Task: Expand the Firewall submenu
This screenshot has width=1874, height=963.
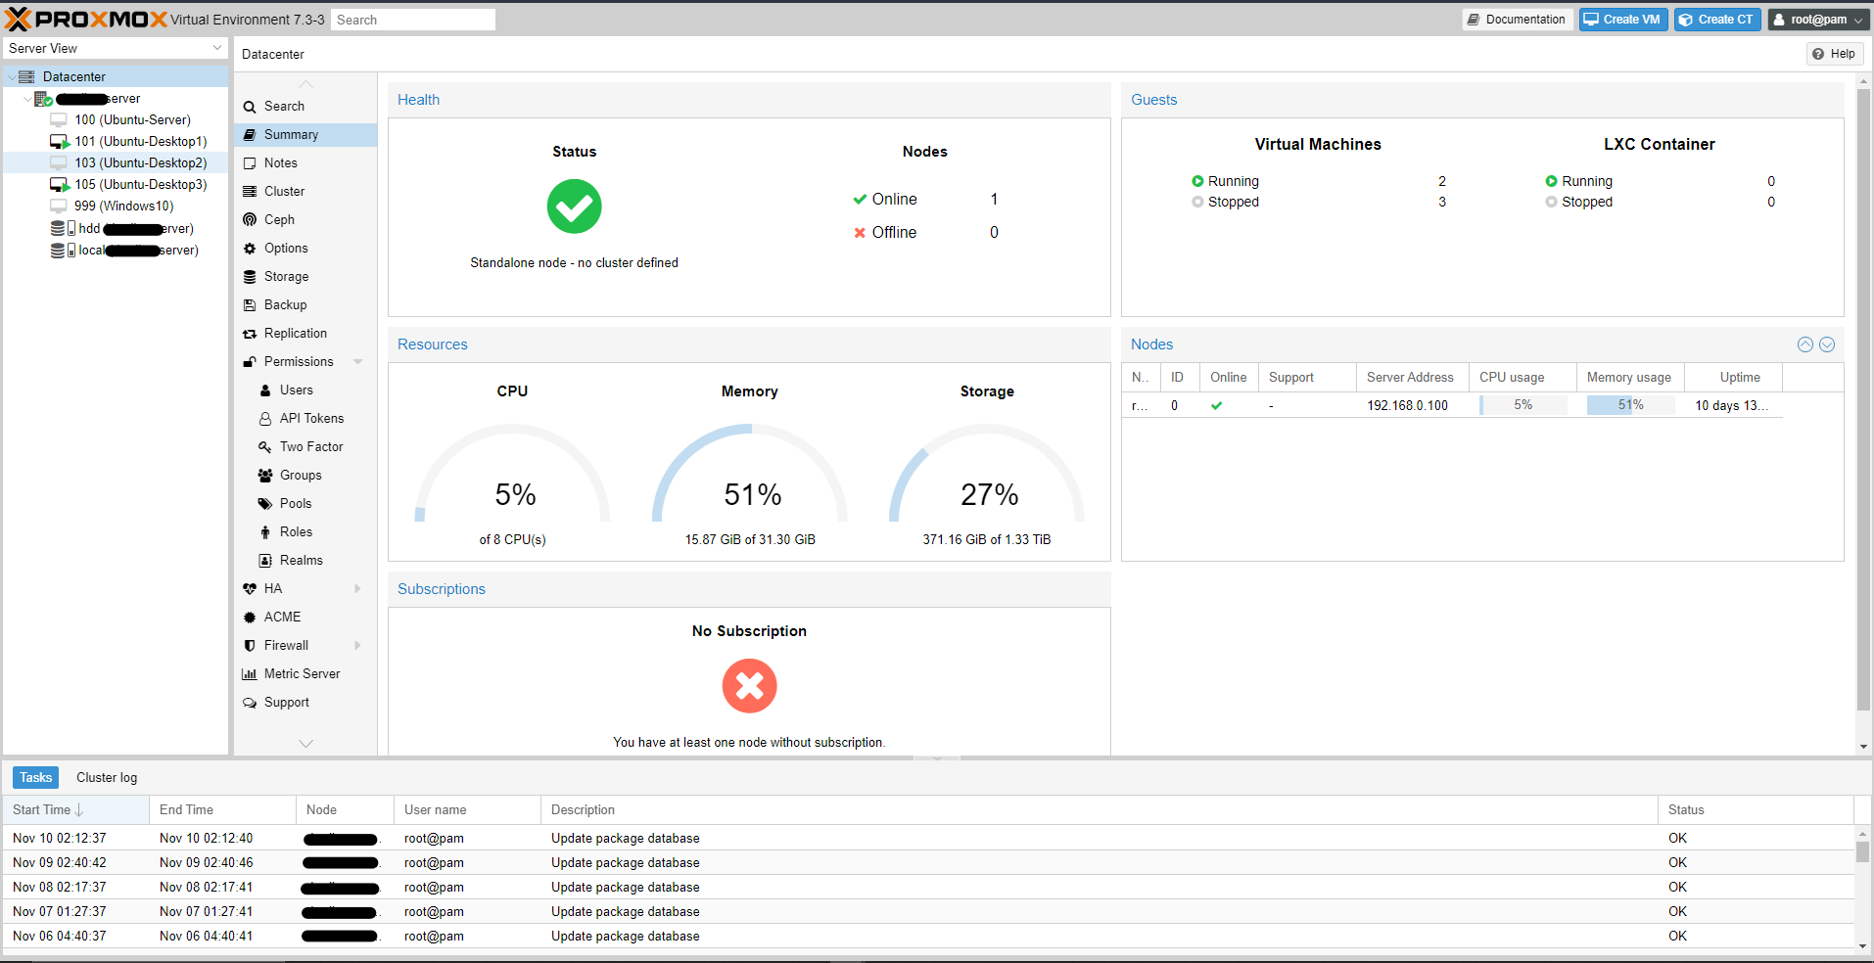Action: pyautogui.click(x=357, y=645)
